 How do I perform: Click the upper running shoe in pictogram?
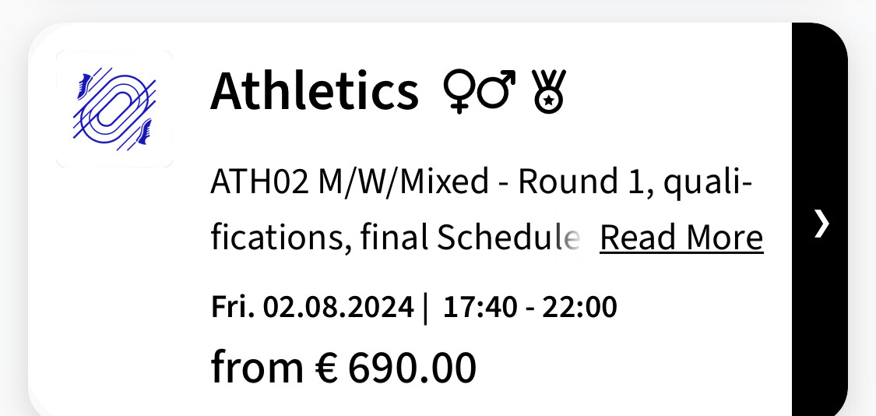[x=84, y=86]
